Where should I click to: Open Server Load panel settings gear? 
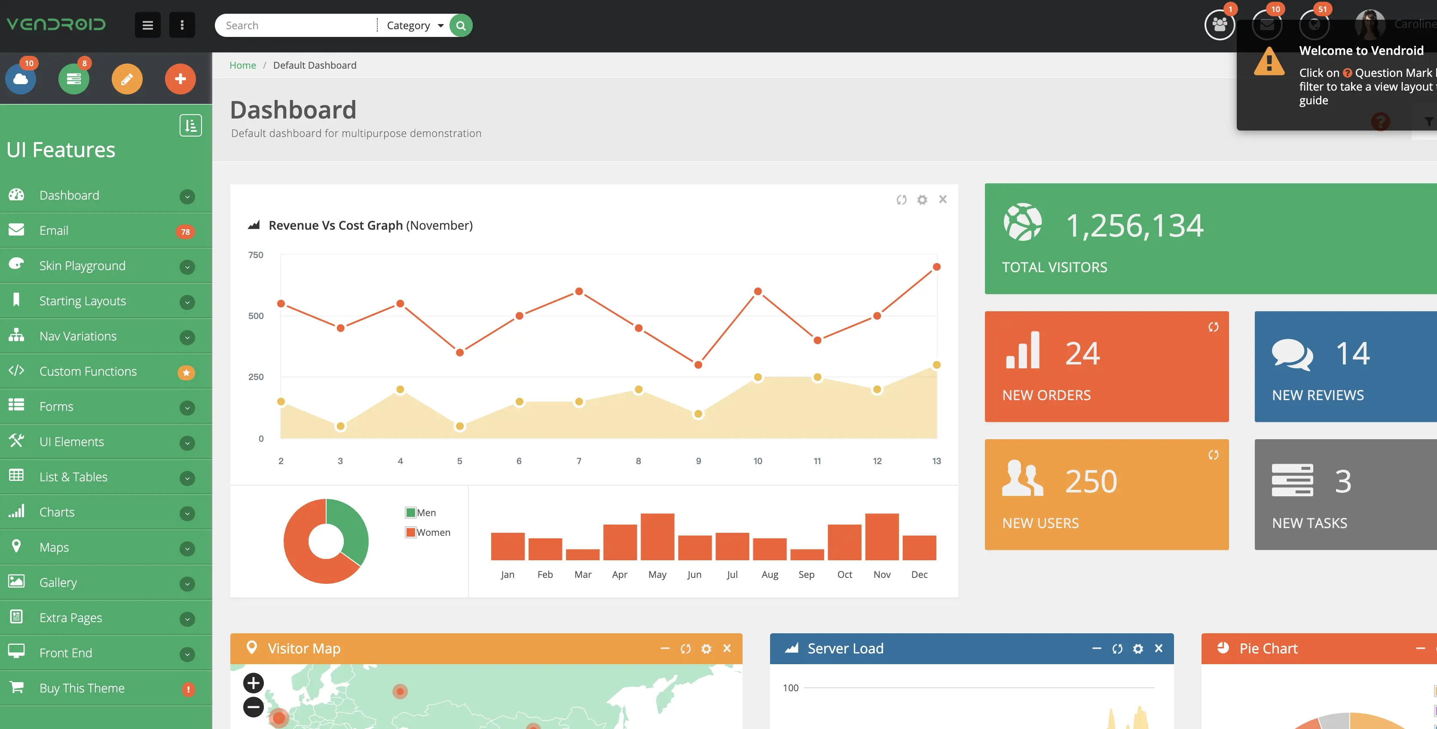[x=1138, y=649]
